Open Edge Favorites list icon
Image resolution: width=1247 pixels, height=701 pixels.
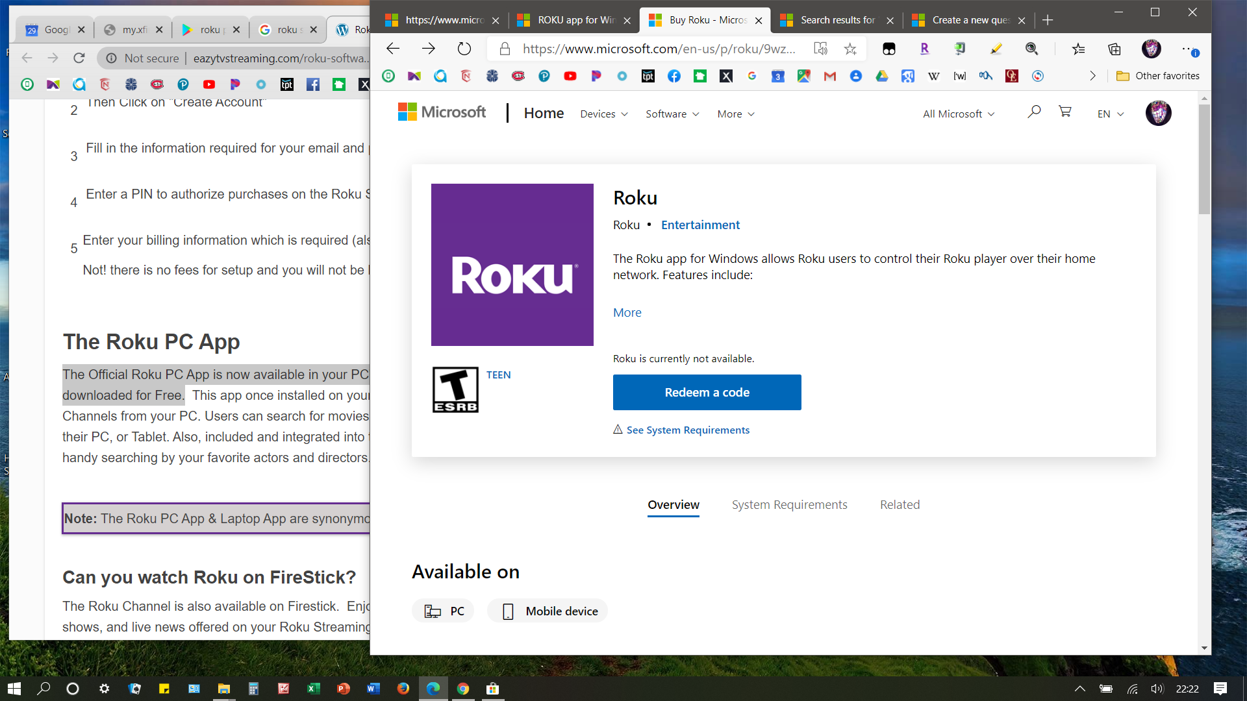tap(1078, 49)
